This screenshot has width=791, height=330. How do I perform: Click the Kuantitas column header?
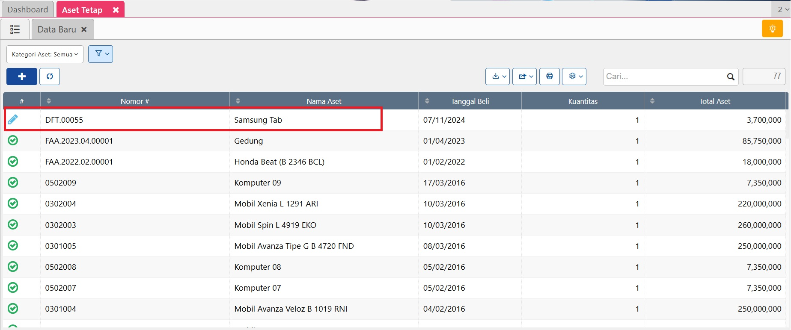[x=583, y=101]
